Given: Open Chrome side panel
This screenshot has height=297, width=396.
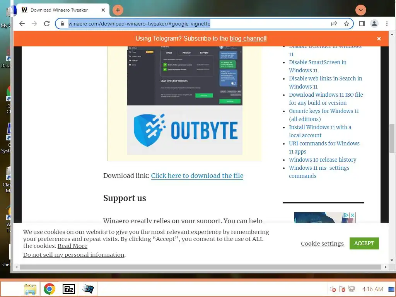Looking at the screenshot, I should coord(362,24).
